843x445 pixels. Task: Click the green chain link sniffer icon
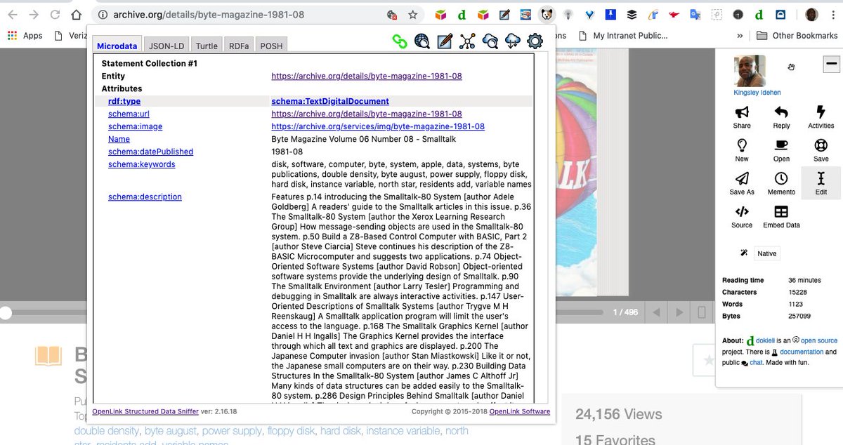(x=400, y=41)
